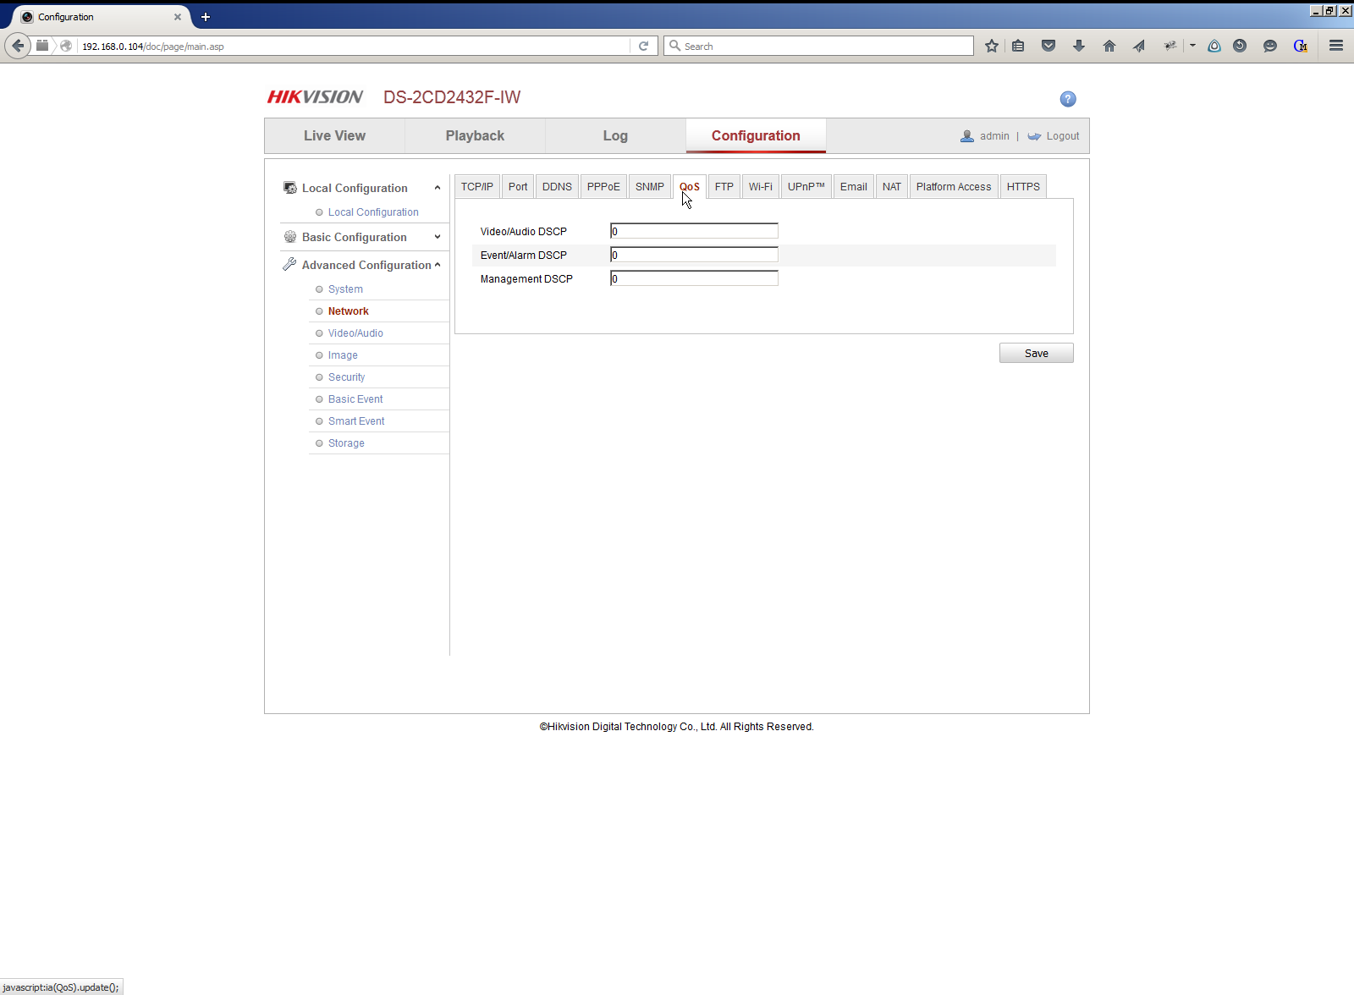
Task: Click the site identity globe icon
Action: [x=65, y=46]
